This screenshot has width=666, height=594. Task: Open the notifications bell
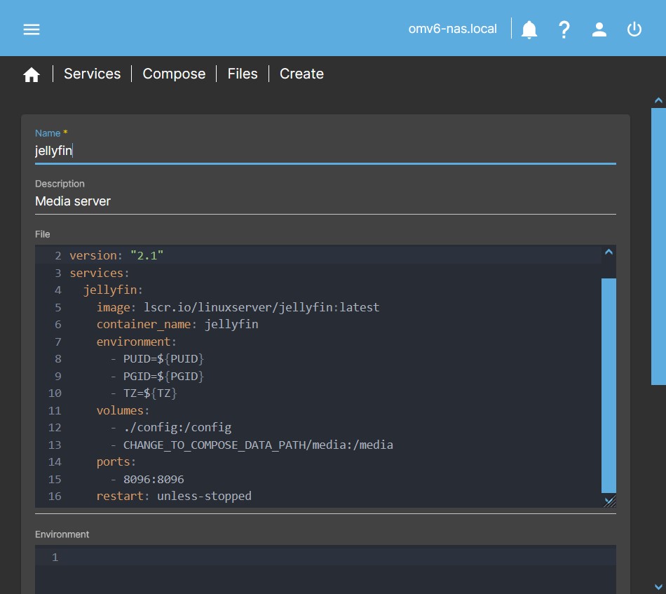coord(529,29)
